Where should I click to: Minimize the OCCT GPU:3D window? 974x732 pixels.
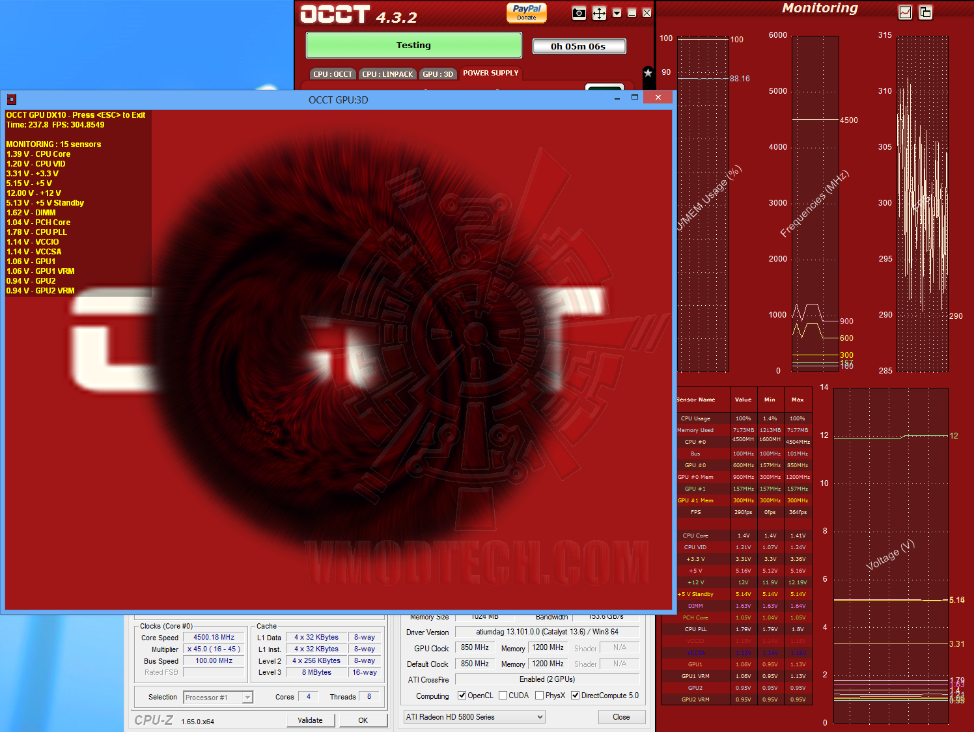click(x=617, y=98)
